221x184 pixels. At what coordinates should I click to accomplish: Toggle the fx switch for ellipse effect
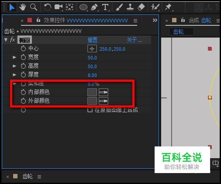(13, 40)
